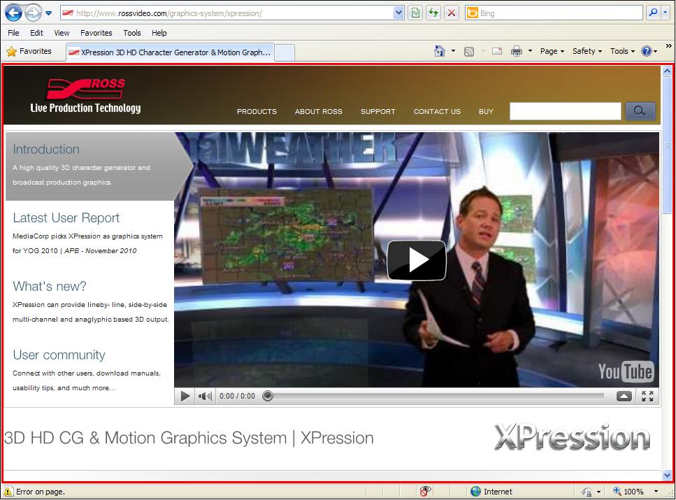676x500 pixels.
Task: Open the Latest User Report heading
Action: point(66,218)
